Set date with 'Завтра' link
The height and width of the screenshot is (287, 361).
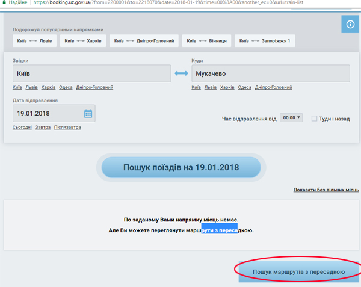click(43, 127)
